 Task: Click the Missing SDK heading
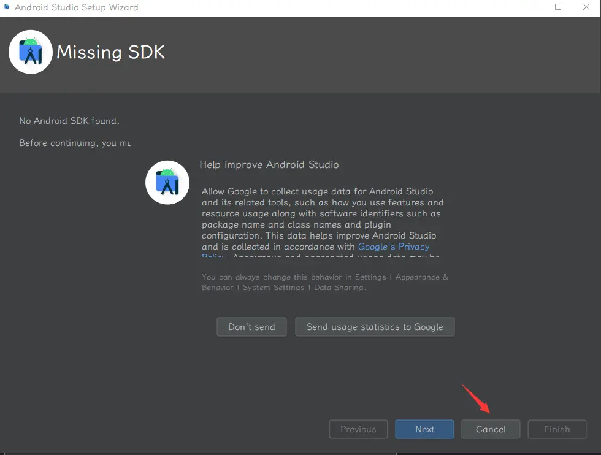111,52
